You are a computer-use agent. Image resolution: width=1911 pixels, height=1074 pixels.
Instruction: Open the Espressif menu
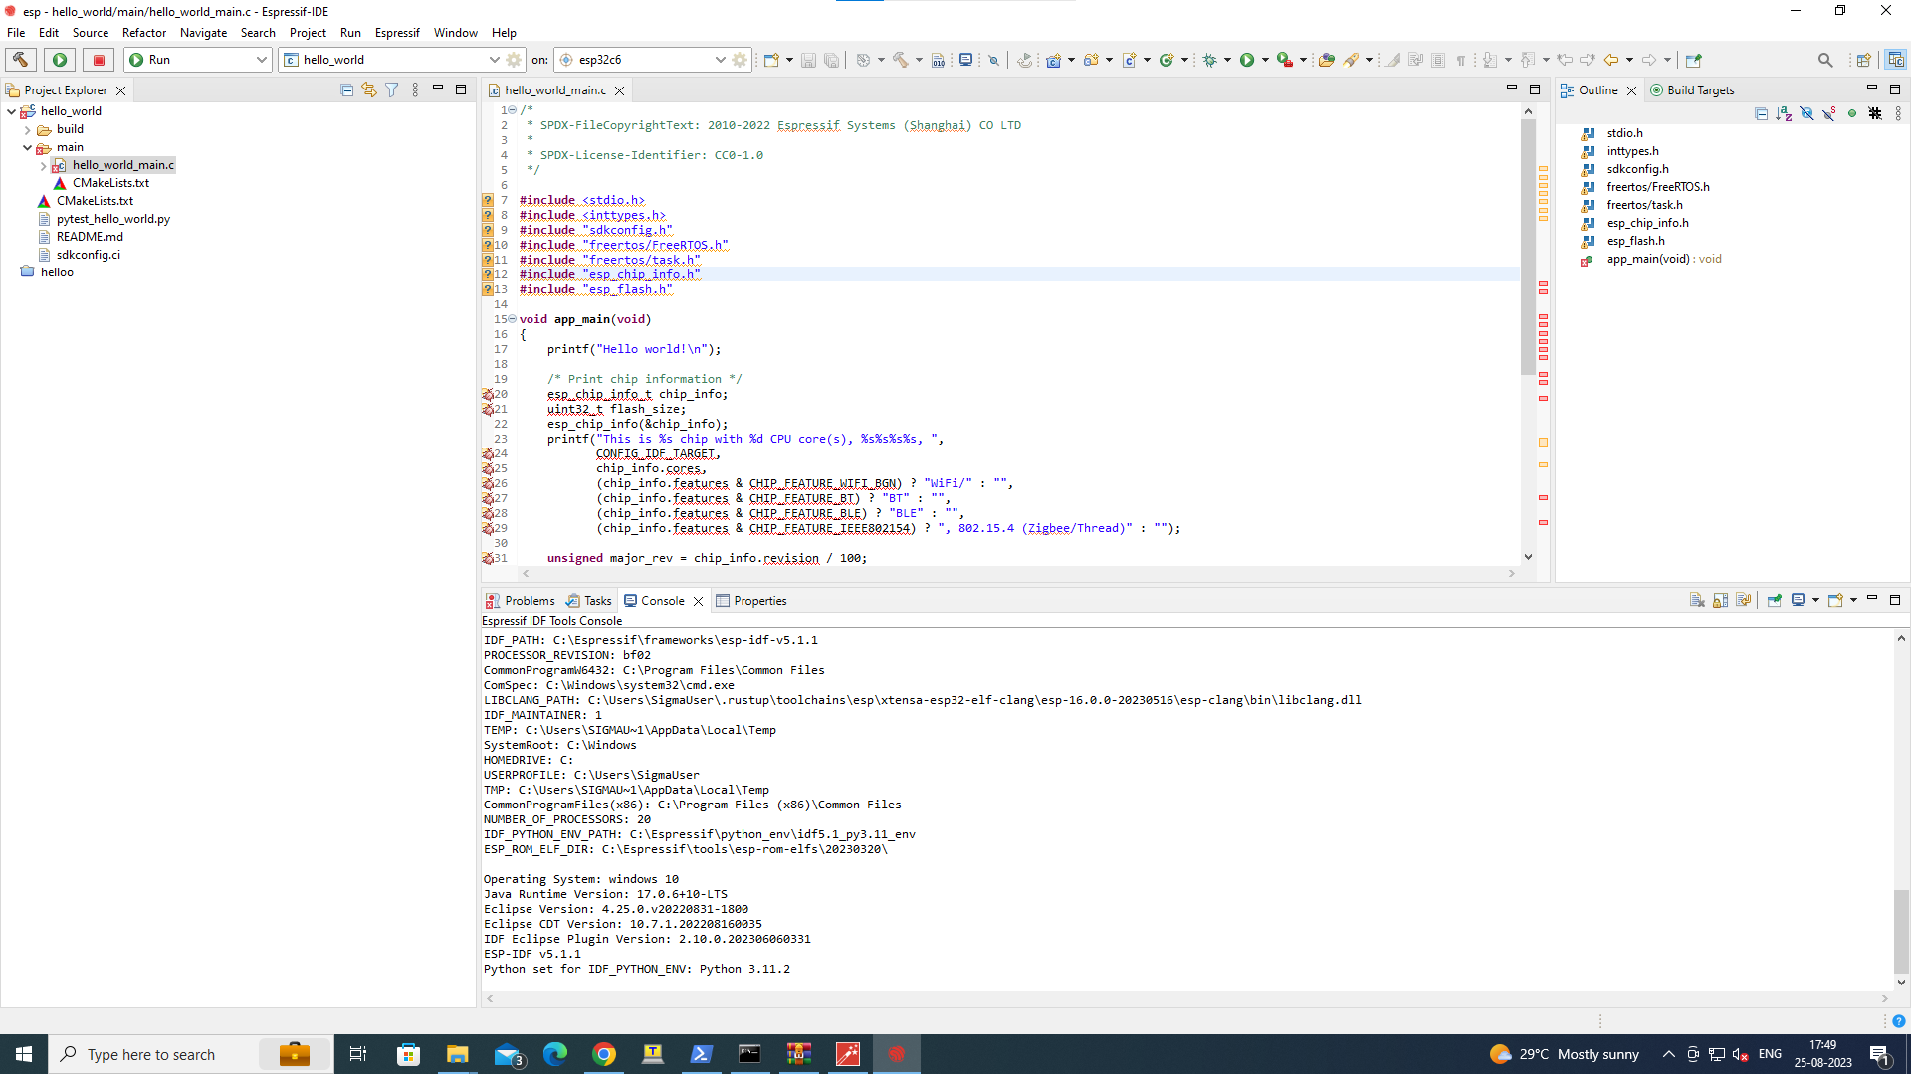point(397,33)
